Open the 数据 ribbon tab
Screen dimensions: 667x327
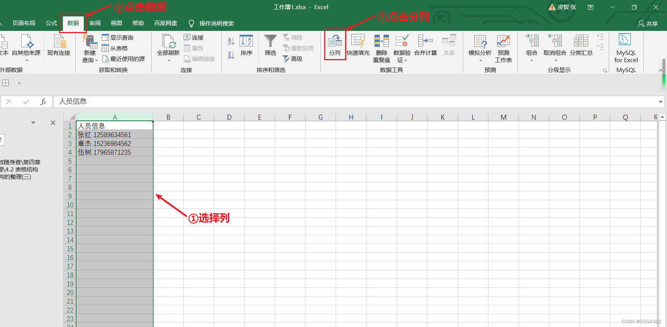click(x=73, y=23)
